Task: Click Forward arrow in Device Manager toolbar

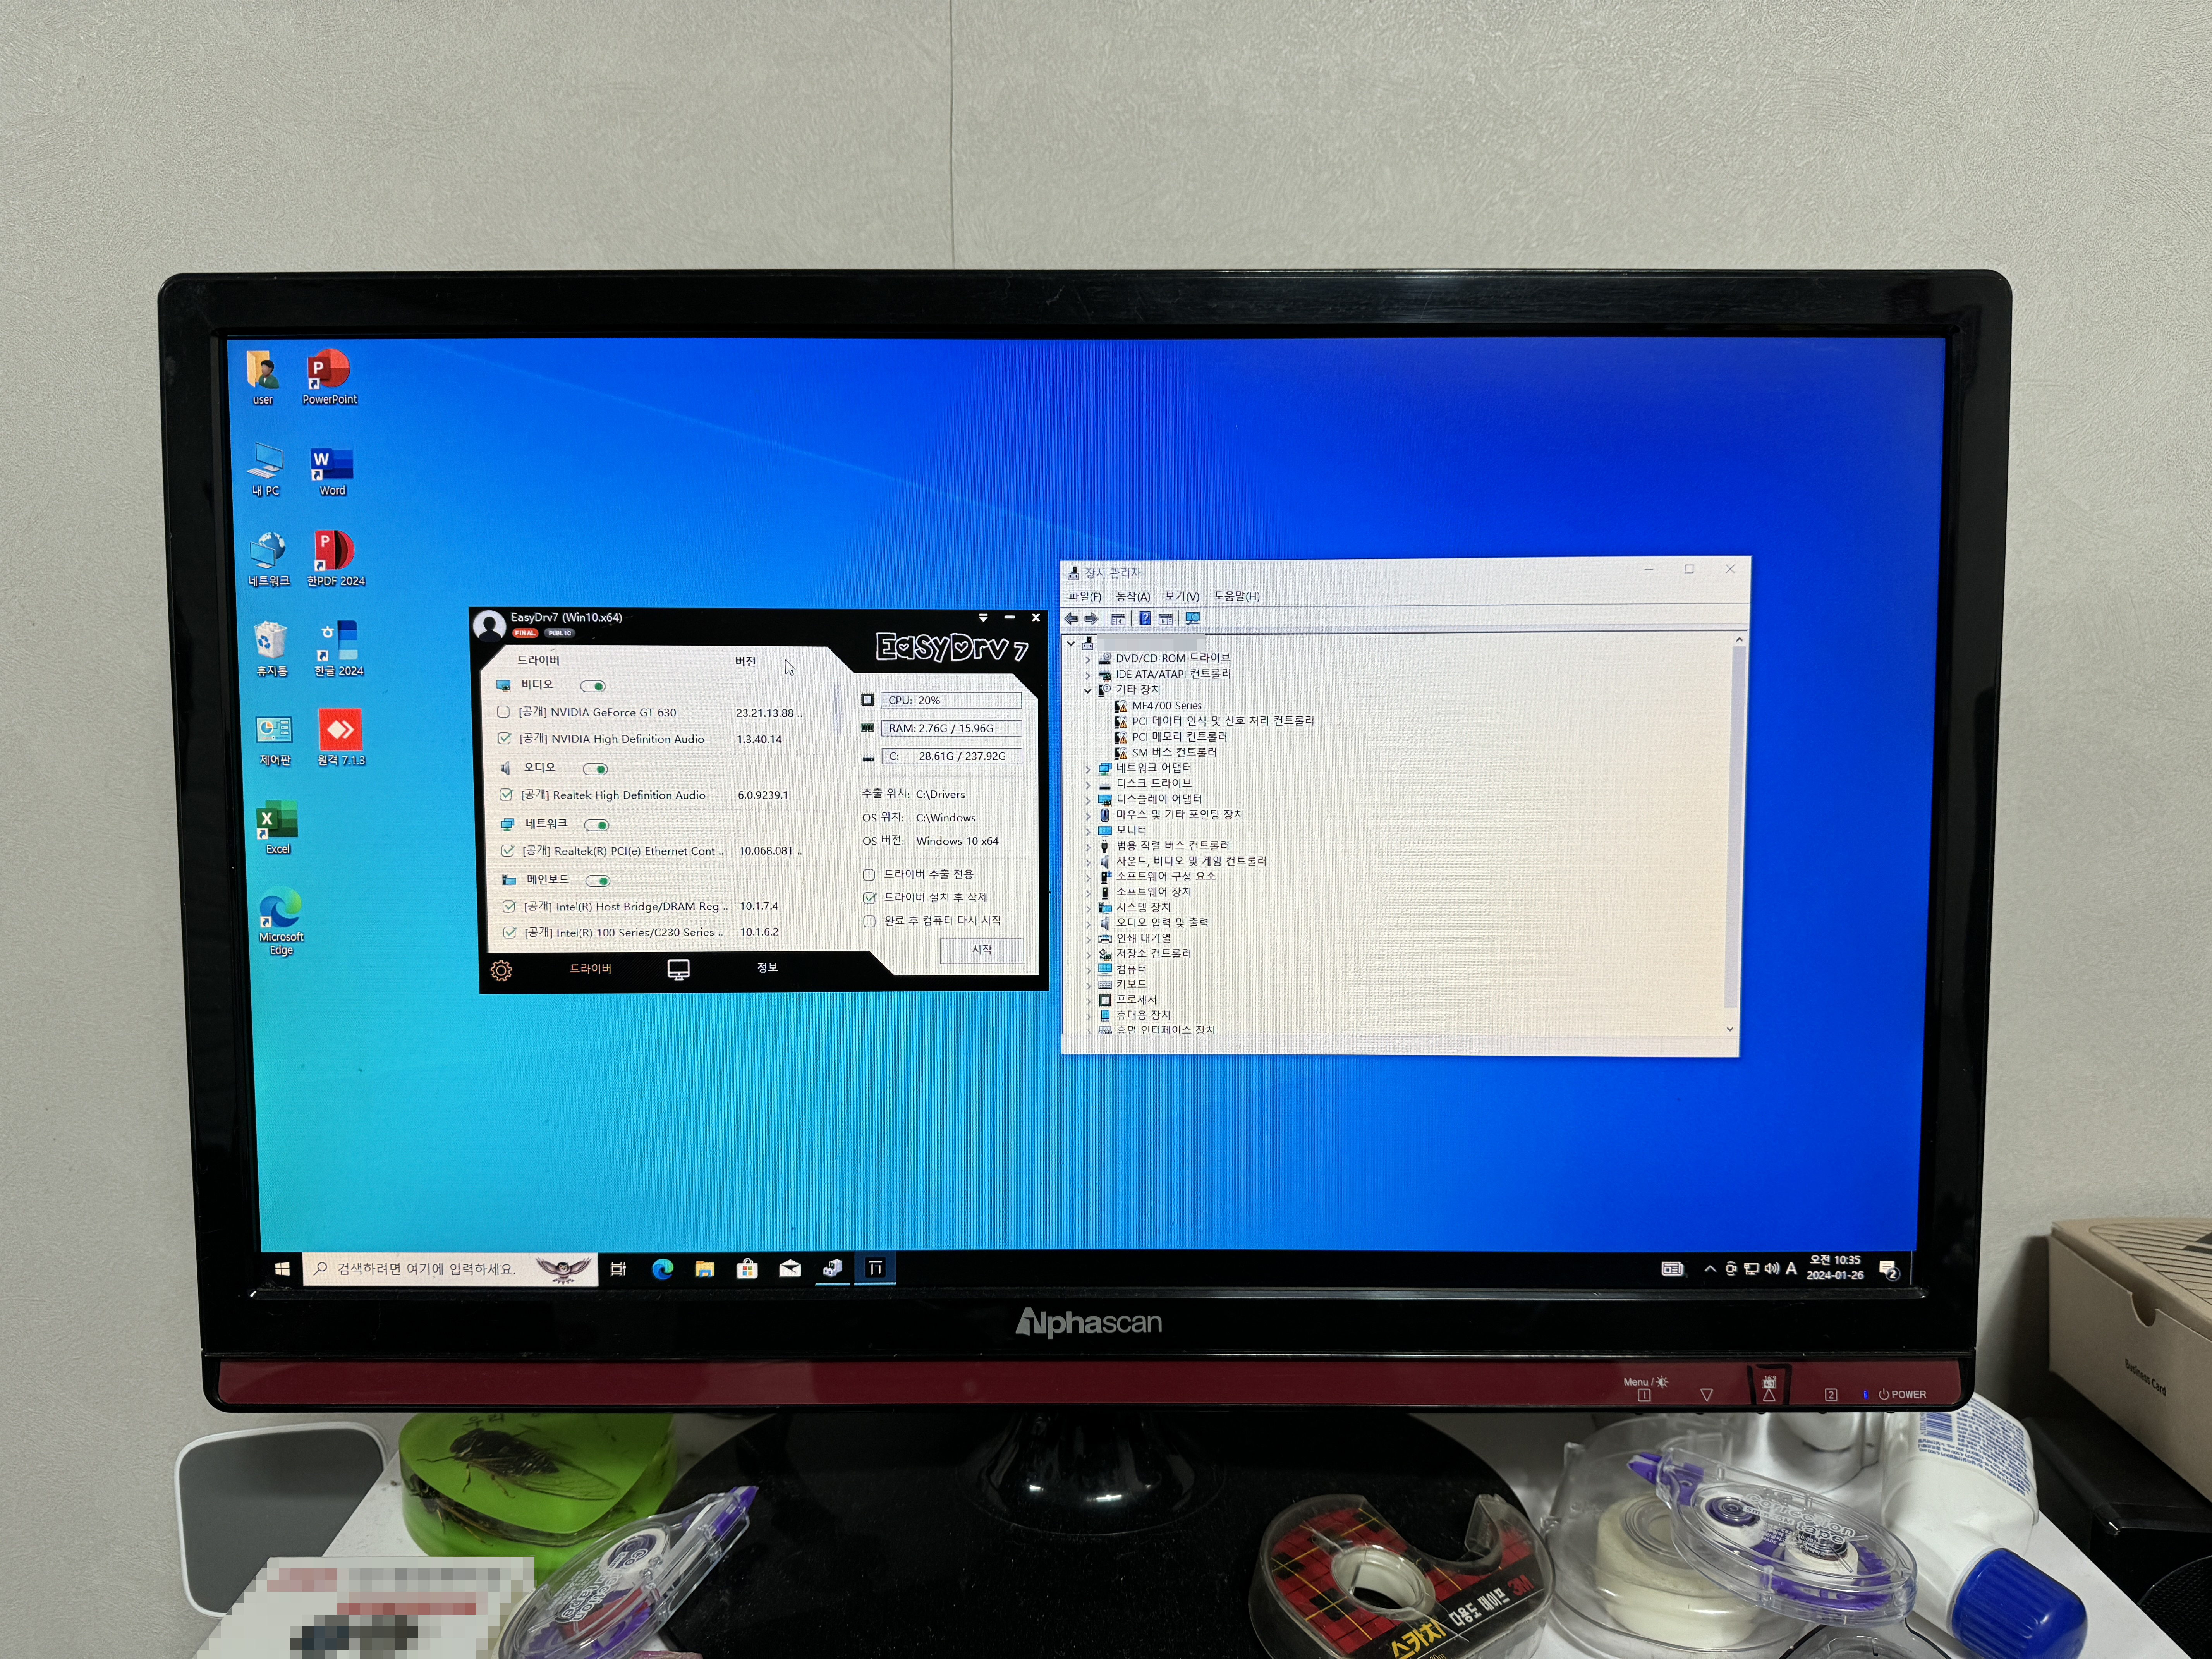Action: 1091,619
